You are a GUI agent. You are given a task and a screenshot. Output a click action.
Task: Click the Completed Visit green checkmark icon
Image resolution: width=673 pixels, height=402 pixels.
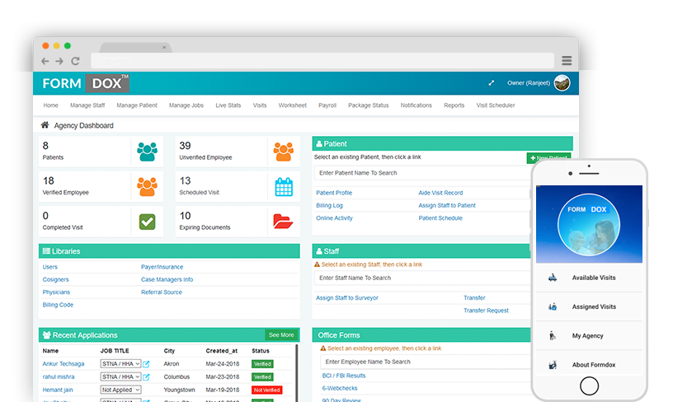tap(147, 222)
